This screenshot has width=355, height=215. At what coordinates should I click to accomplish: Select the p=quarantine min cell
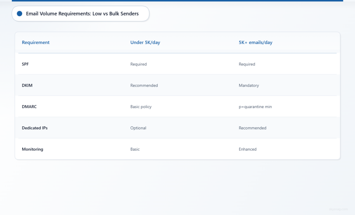256,107
